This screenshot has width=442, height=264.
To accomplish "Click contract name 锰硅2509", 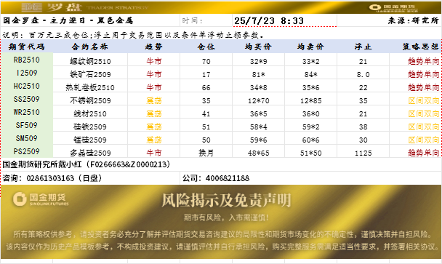I will click(x=90, y=140).
